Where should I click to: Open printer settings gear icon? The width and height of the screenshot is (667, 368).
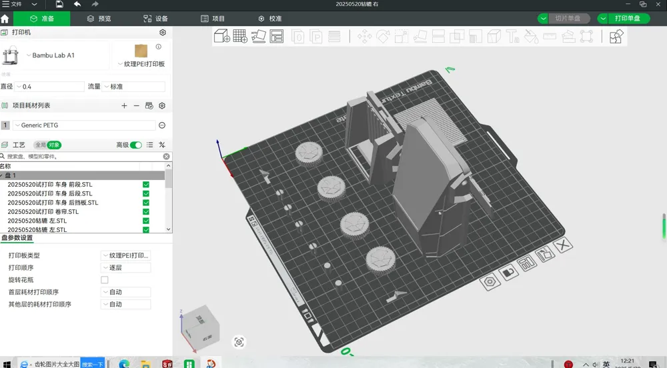pyautogui.click(x=163, y=32)
